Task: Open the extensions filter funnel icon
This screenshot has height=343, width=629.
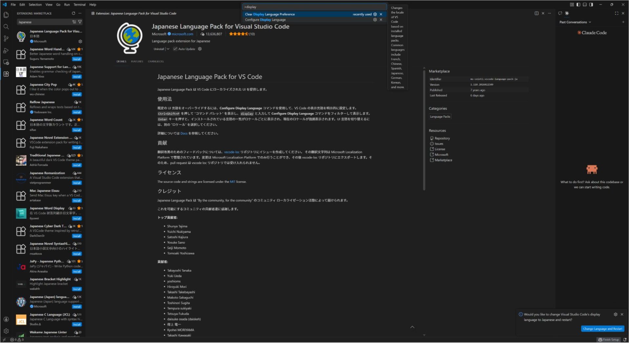Action: [x=80, y=22]
